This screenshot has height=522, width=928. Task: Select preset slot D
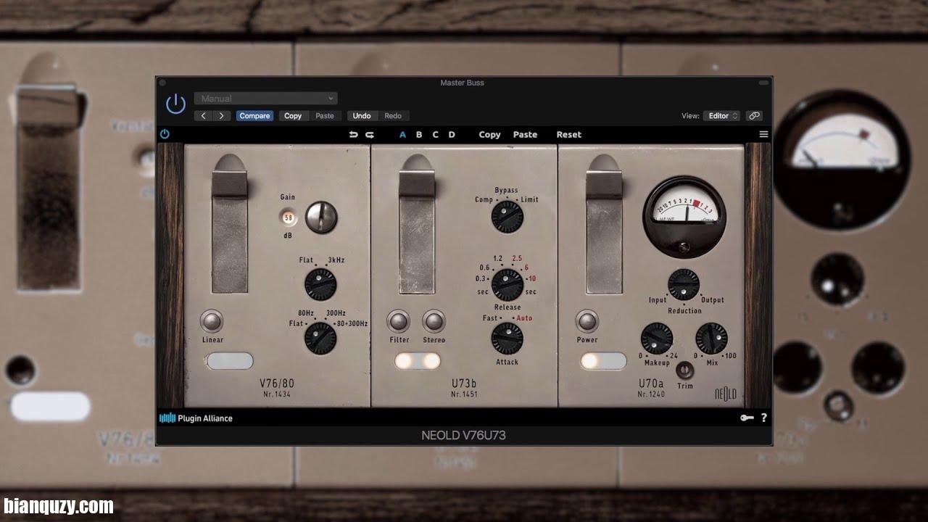point(452,135)
